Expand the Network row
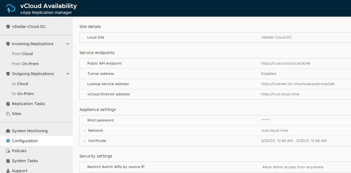The height and width of the screenshot is (173, 351). [x=85, y=131]
